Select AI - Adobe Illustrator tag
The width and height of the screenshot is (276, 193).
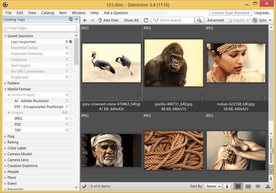click(31, 101)
